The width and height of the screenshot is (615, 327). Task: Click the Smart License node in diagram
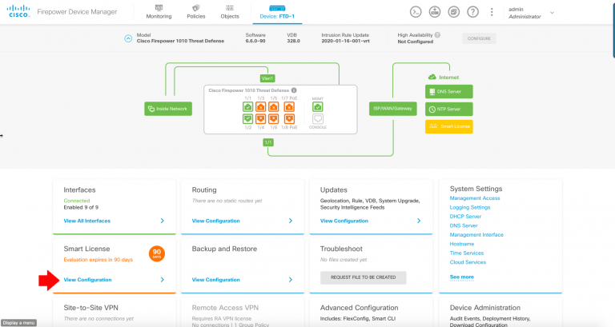(449, 126)
